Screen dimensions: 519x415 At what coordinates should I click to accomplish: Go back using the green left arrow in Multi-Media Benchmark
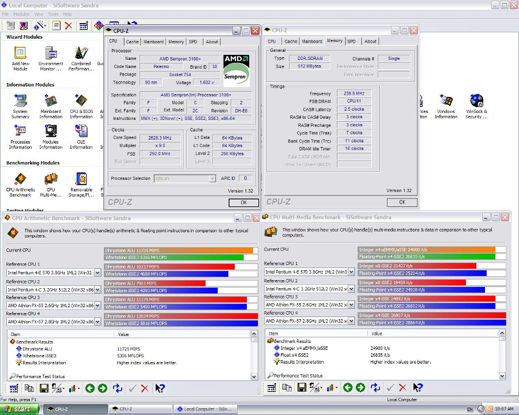[348, 387]
